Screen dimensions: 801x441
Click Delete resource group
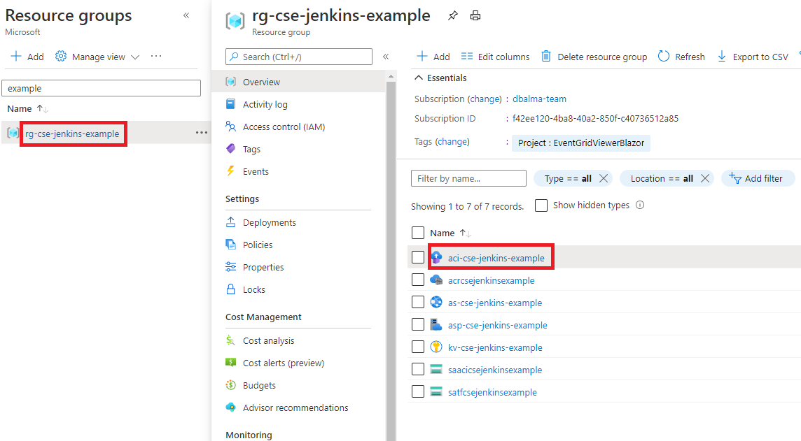pos(594,57)
